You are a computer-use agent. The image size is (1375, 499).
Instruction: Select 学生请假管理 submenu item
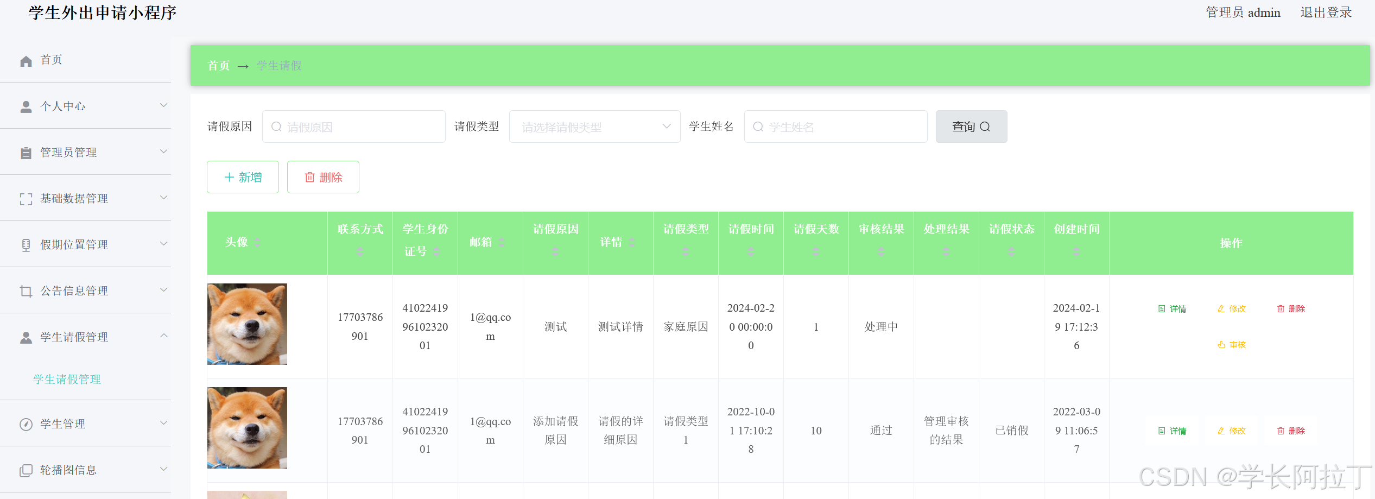click(x=67, y=380)
